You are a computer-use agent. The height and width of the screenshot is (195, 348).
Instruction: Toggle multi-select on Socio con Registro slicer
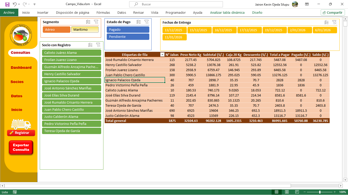90,45
